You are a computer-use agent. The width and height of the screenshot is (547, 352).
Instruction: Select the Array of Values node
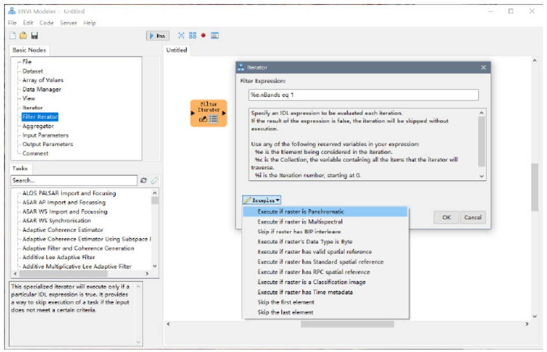coord(43,80)
